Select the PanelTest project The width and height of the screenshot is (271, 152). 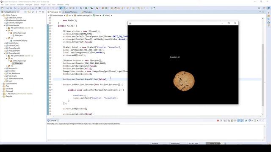coord(12,71)
